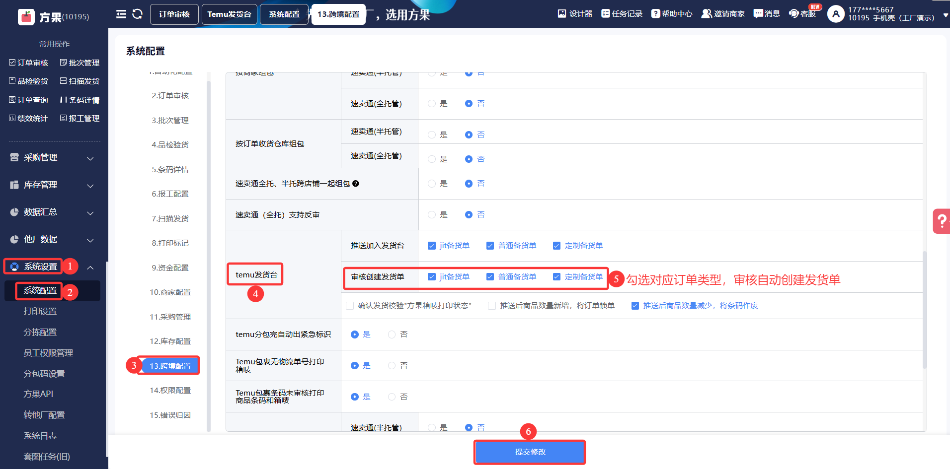Switch to the Temu发货台 tab
The width and height of the screenshot is (950, 469).
tap(229, 14)
